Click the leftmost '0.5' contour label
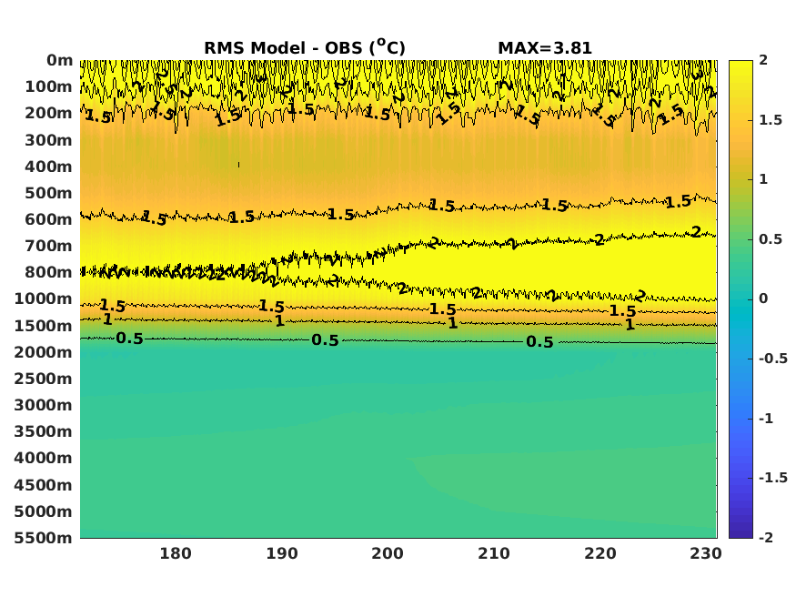796x597 pixels. click(130, 339)
